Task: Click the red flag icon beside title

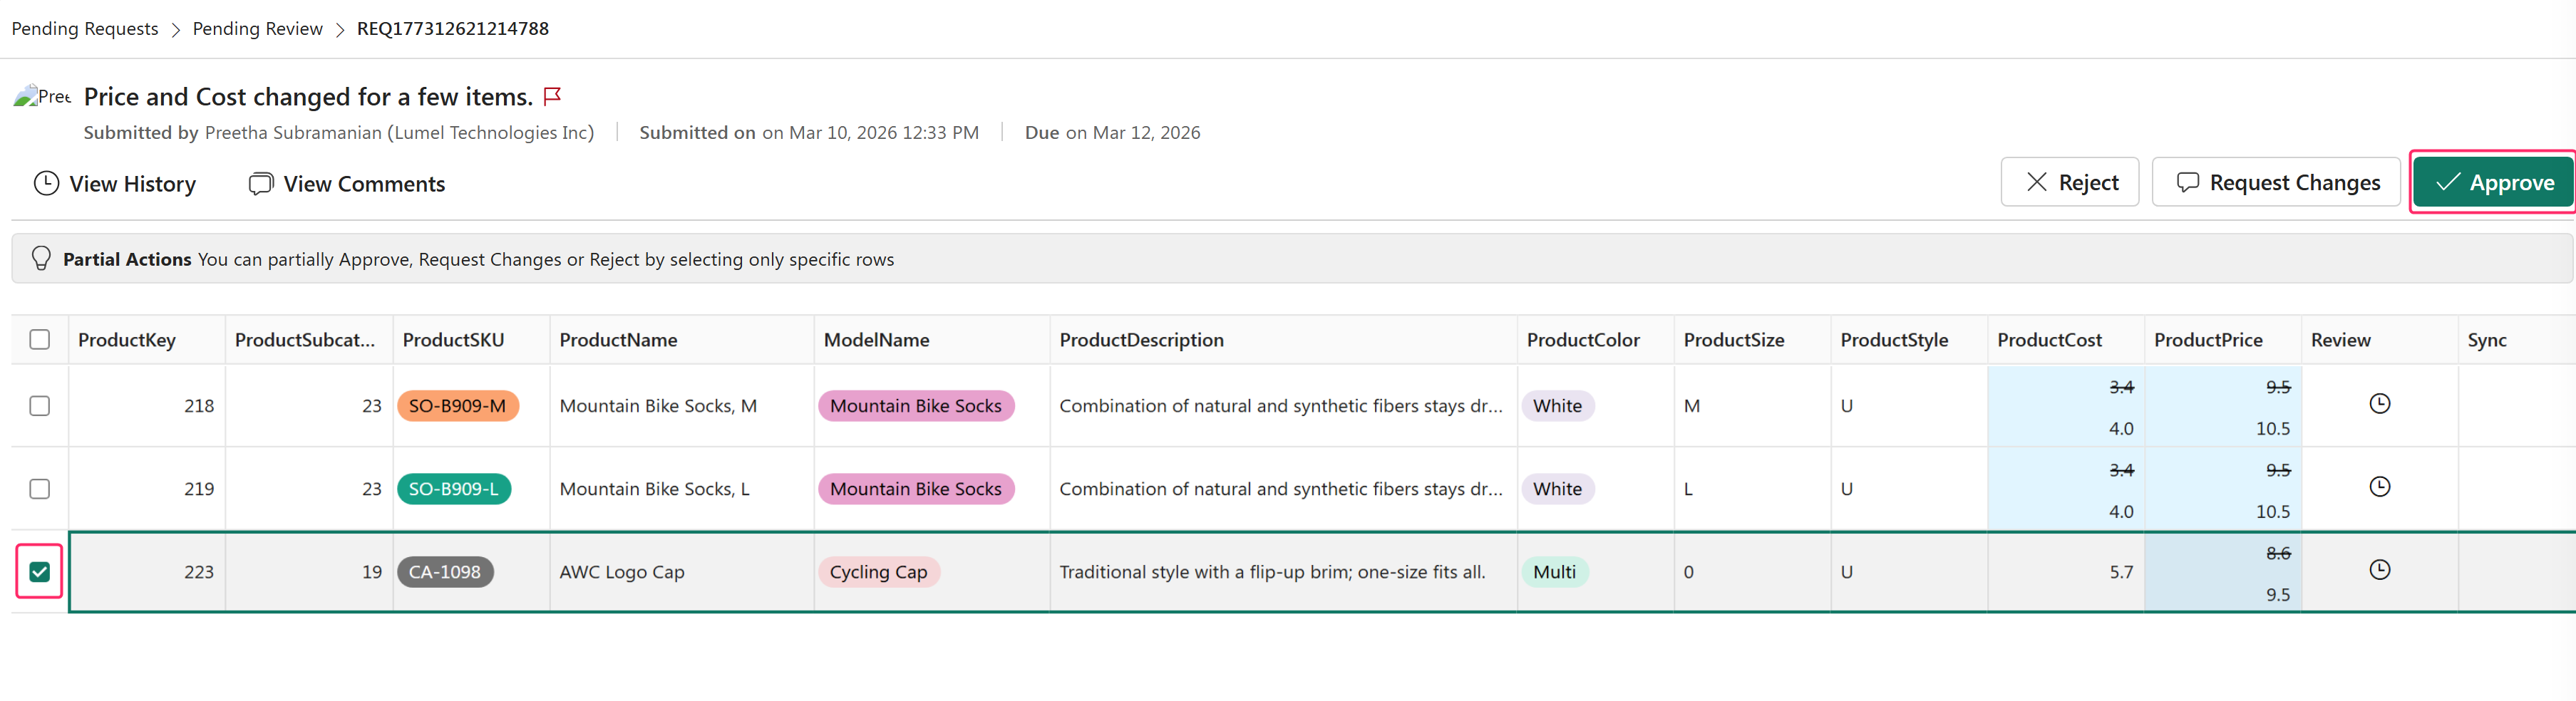Action: [x=552, y=96]
